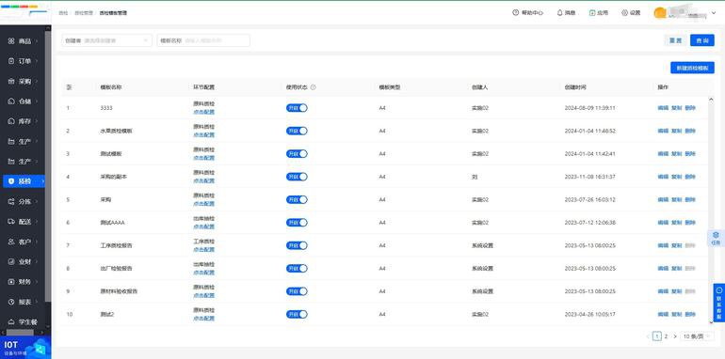The height and width of the screenshot is (359, 725).
Task: Open 分拣 via its sidebar icon
Action: tap(11, 202)
